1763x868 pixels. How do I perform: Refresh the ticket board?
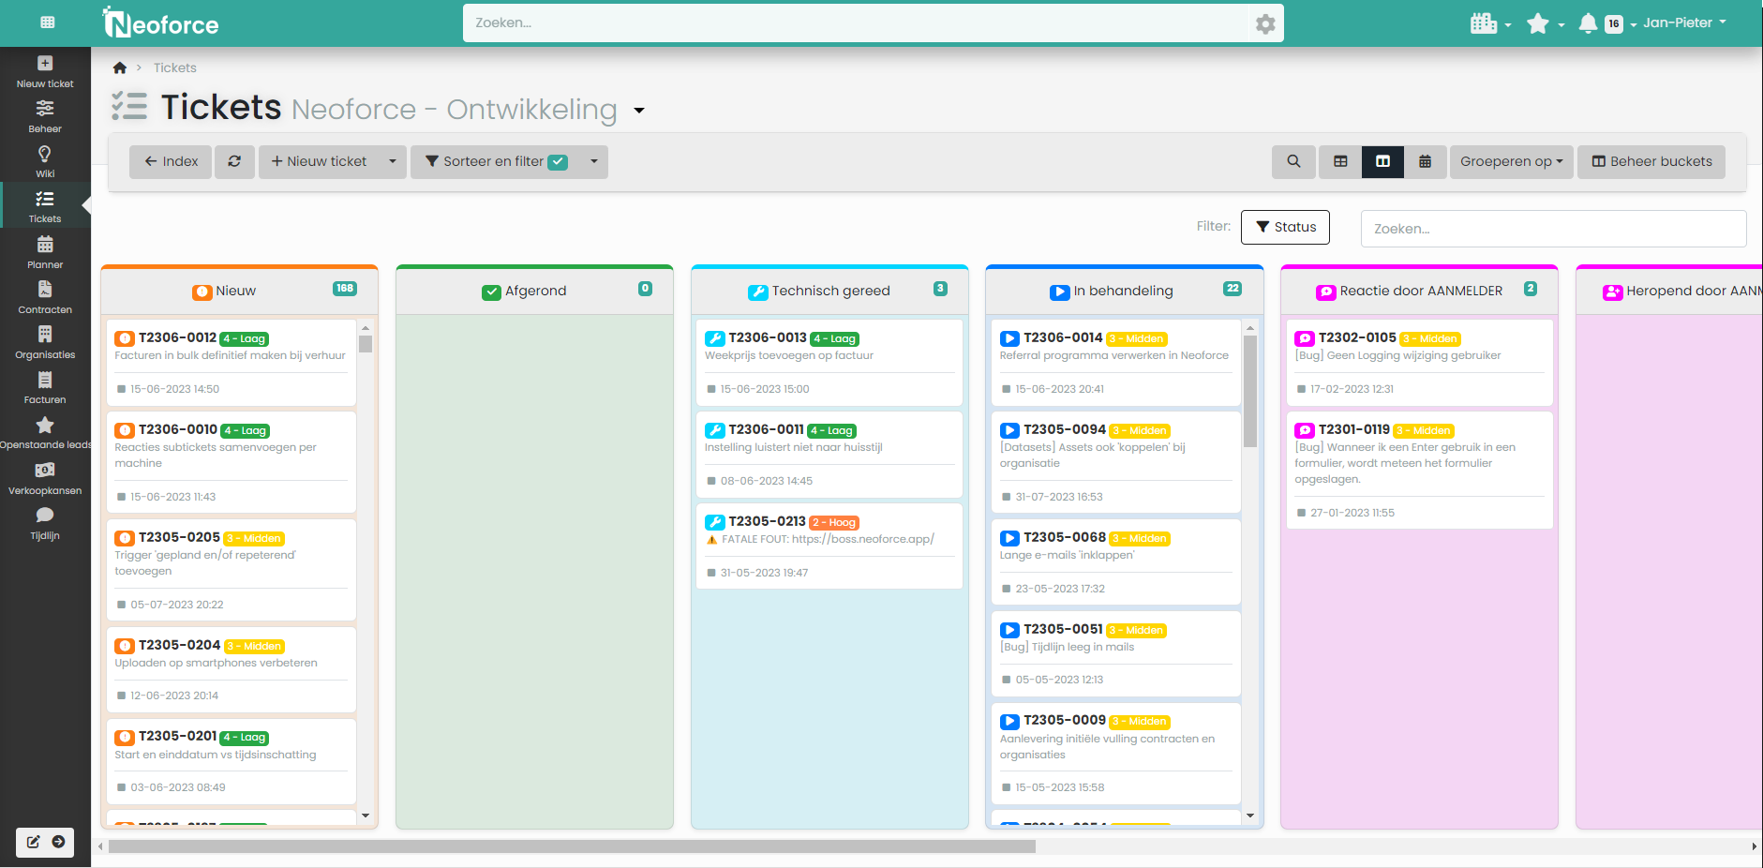(234, 161)
